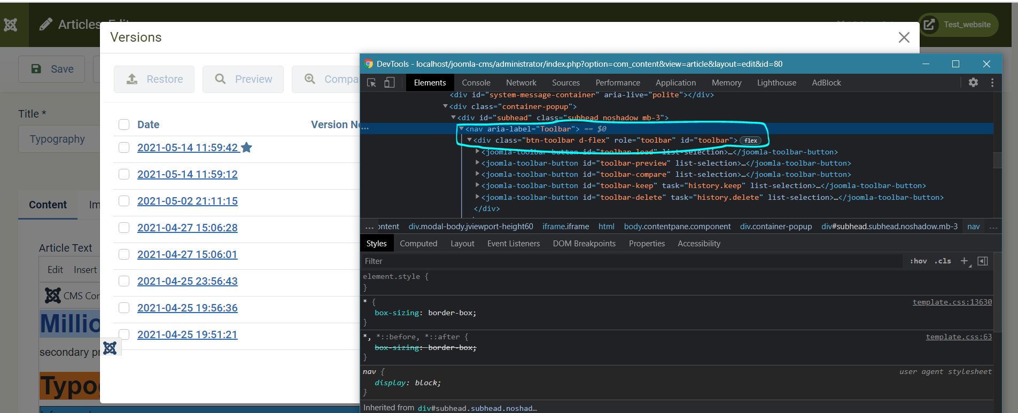Click the Filter field in Styles pane

(632, 261)
